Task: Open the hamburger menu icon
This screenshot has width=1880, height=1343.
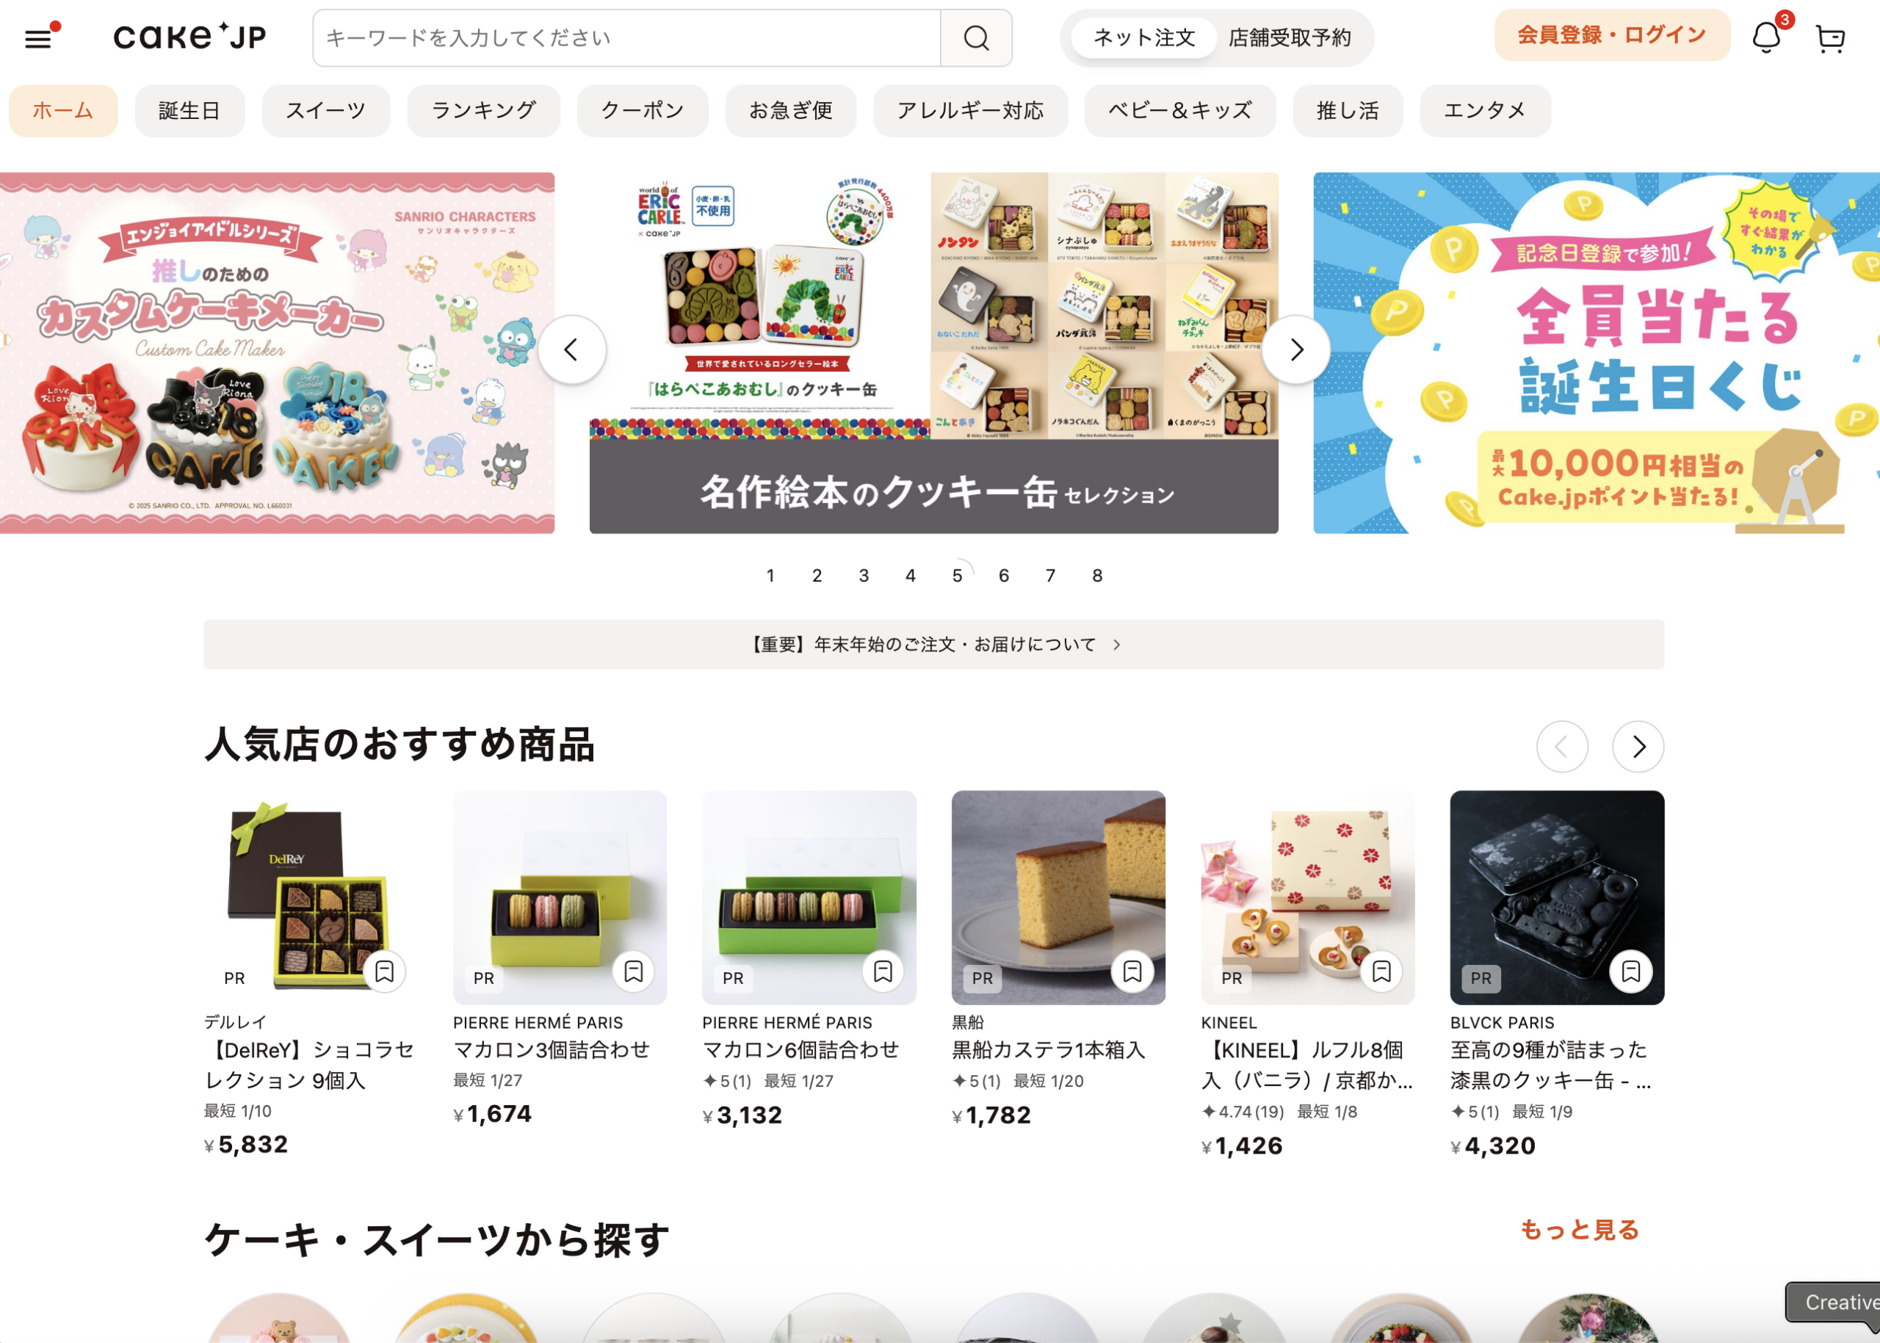Action: [x=39, y=38]
